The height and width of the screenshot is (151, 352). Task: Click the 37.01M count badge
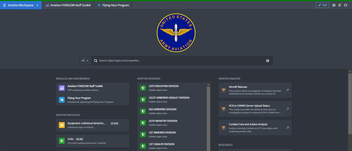114,123
